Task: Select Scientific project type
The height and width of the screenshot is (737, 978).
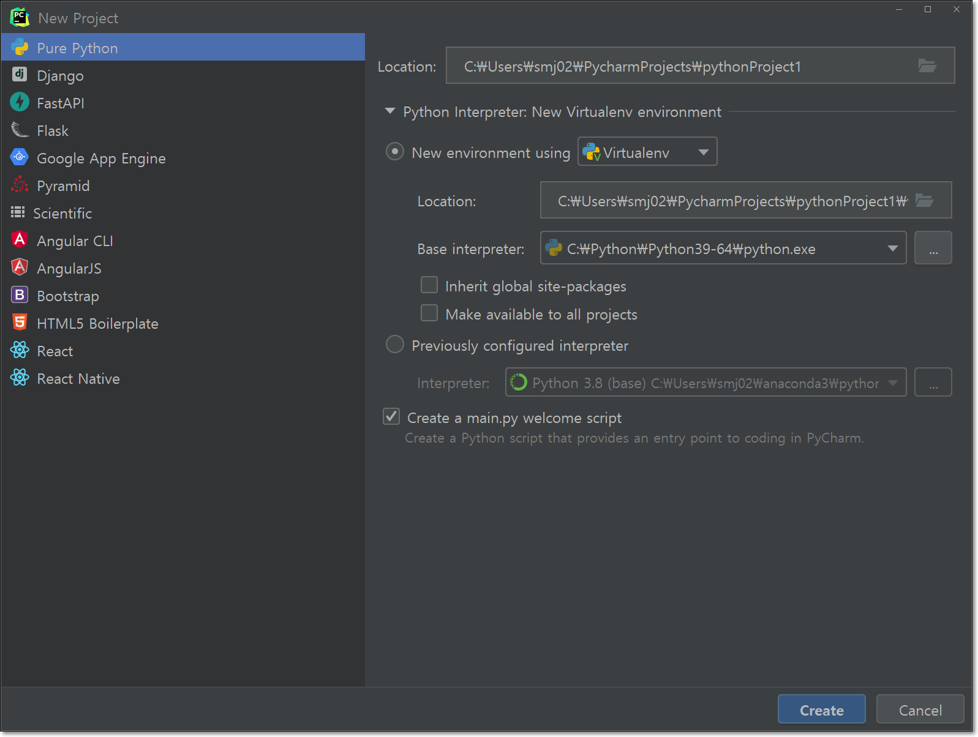Action: [x=182, y=212]
